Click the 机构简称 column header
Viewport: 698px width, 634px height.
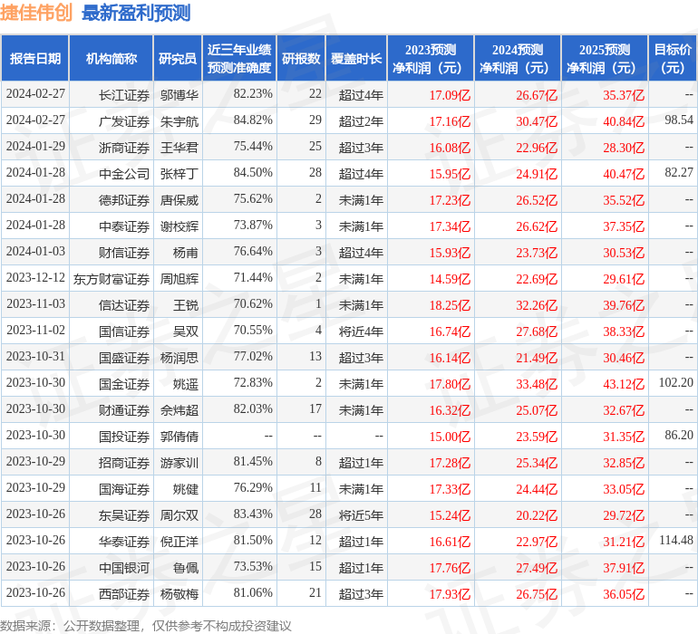click(111, 58)
